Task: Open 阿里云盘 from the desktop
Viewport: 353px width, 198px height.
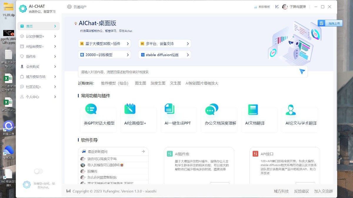Action: tap(8, 127)
